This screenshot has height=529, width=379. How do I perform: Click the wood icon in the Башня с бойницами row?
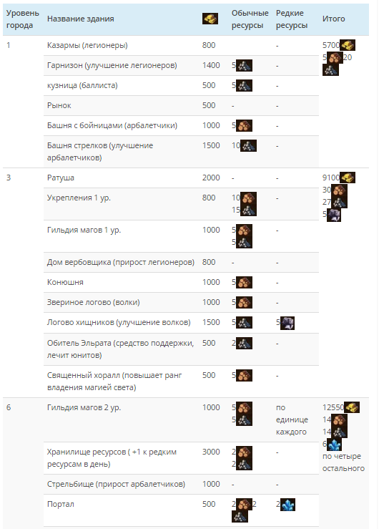[x=244, y=126]
